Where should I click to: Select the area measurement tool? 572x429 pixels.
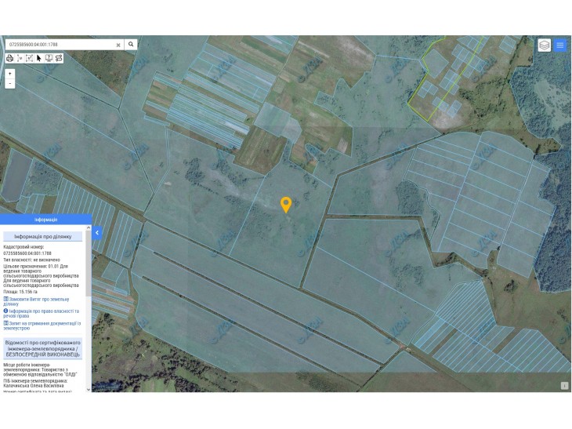click(29, 58)
